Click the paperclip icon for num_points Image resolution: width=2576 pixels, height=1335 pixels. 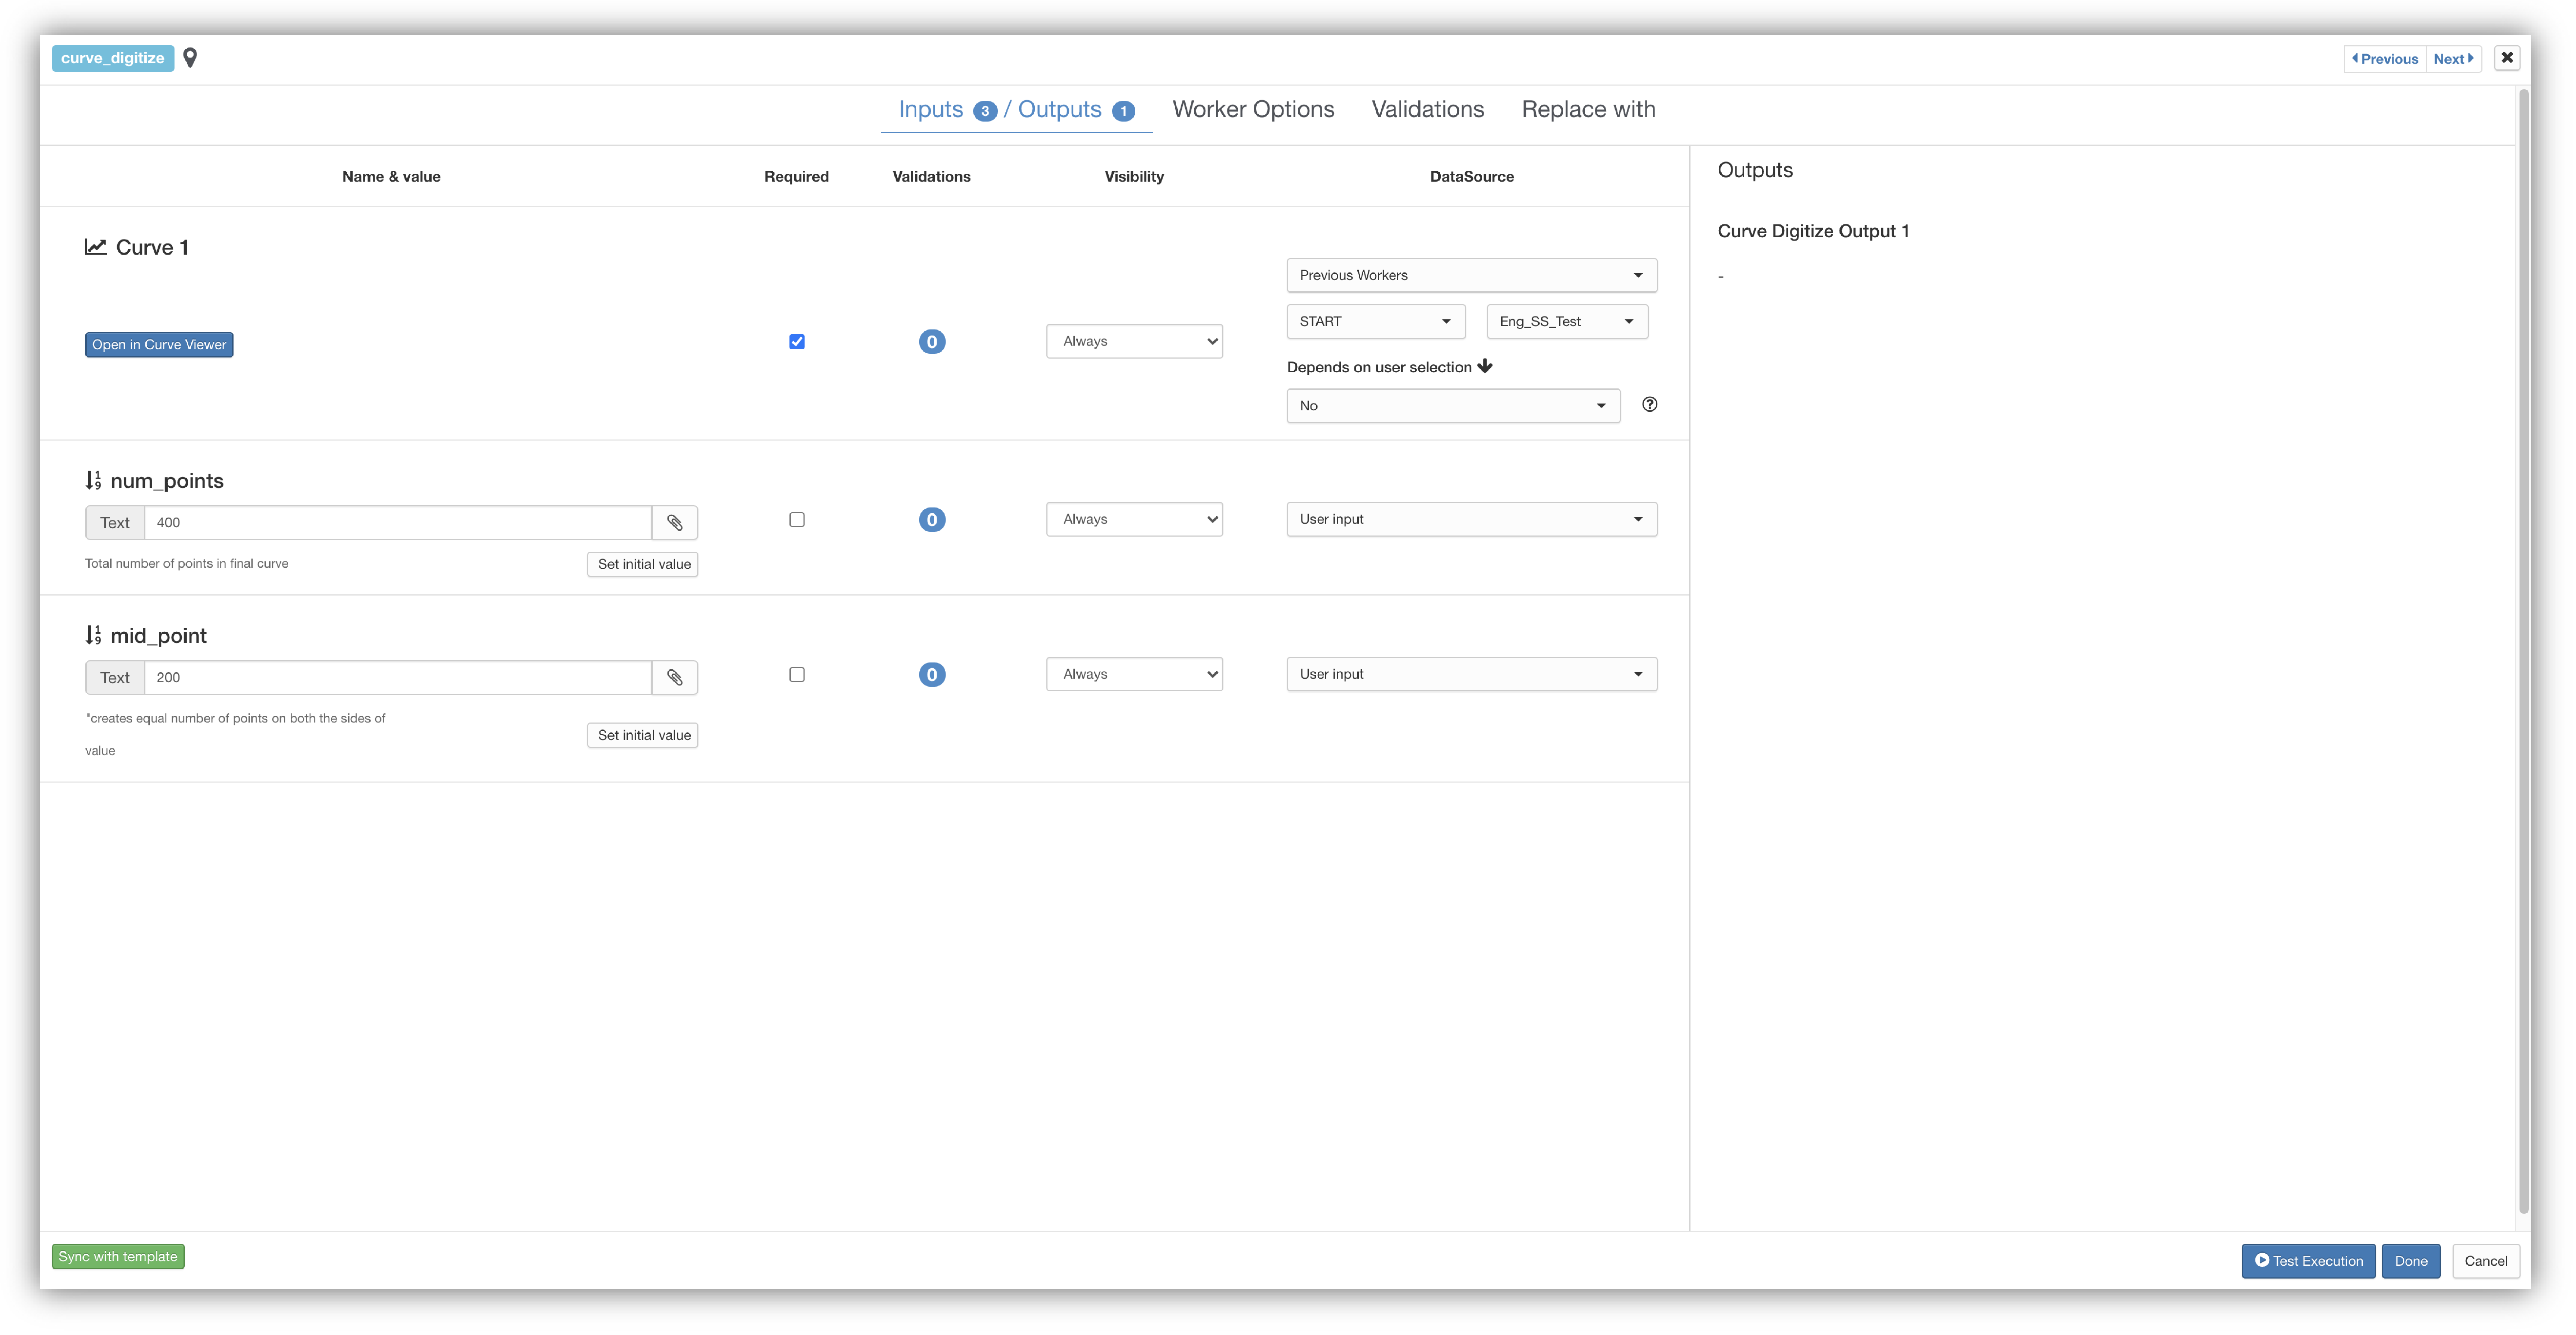[x=675, y=523]
